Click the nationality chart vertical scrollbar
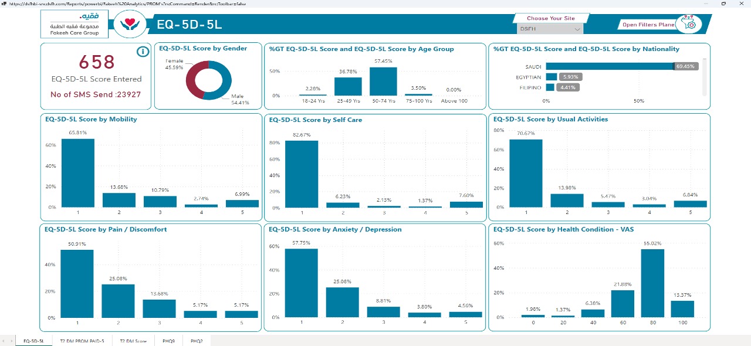751x346 pixels. point(704,76)
